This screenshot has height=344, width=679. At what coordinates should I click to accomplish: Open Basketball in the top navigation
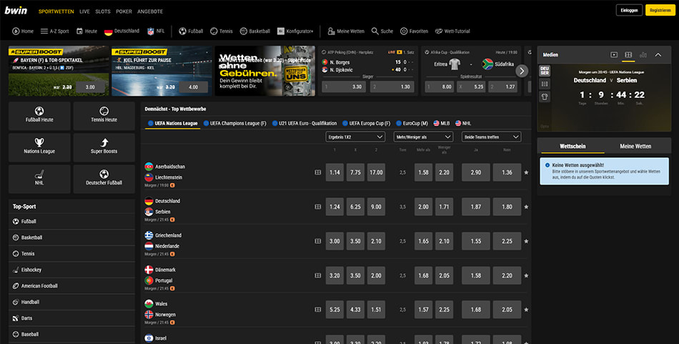pos(255,31)
